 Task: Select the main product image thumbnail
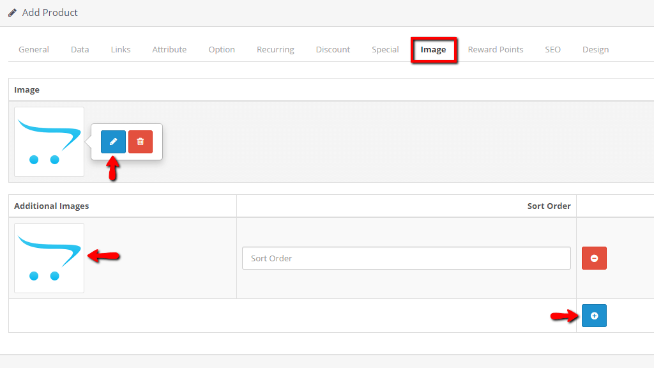point(49,142)
